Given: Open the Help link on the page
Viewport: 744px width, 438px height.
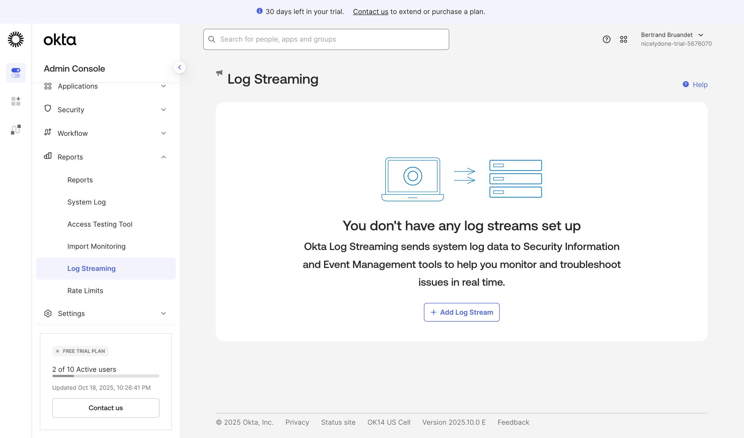Looking at the screenshot, I should (700, 85).
